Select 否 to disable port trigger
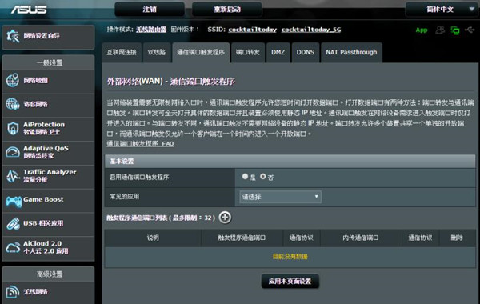 263,176
